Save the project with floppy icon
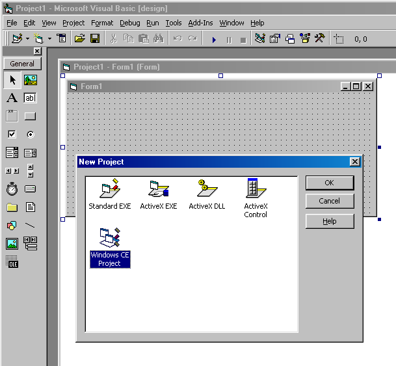 [95, 38]
